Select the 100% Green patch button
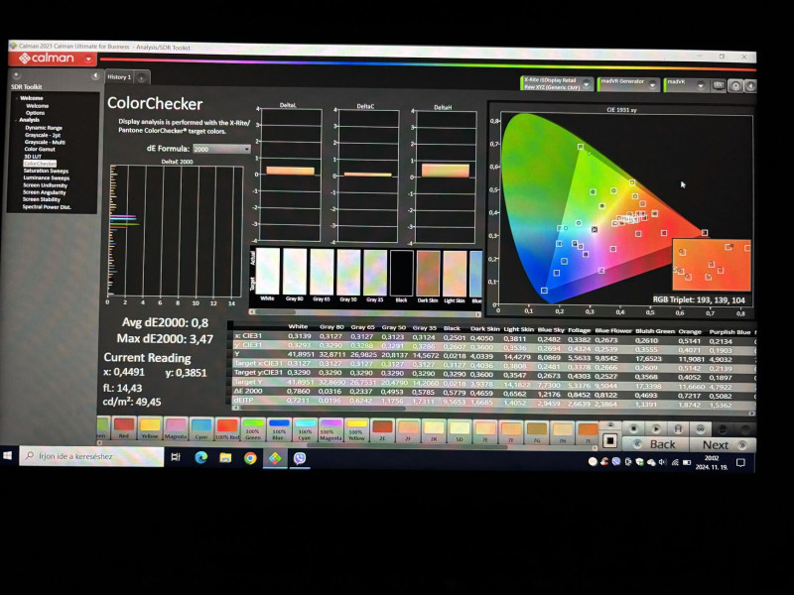This screenshot has width=794, height=595. [253, 429]
